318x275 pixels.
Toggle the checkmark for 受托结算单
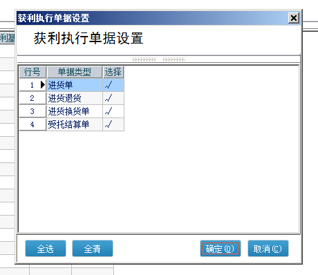click(113, 124)
